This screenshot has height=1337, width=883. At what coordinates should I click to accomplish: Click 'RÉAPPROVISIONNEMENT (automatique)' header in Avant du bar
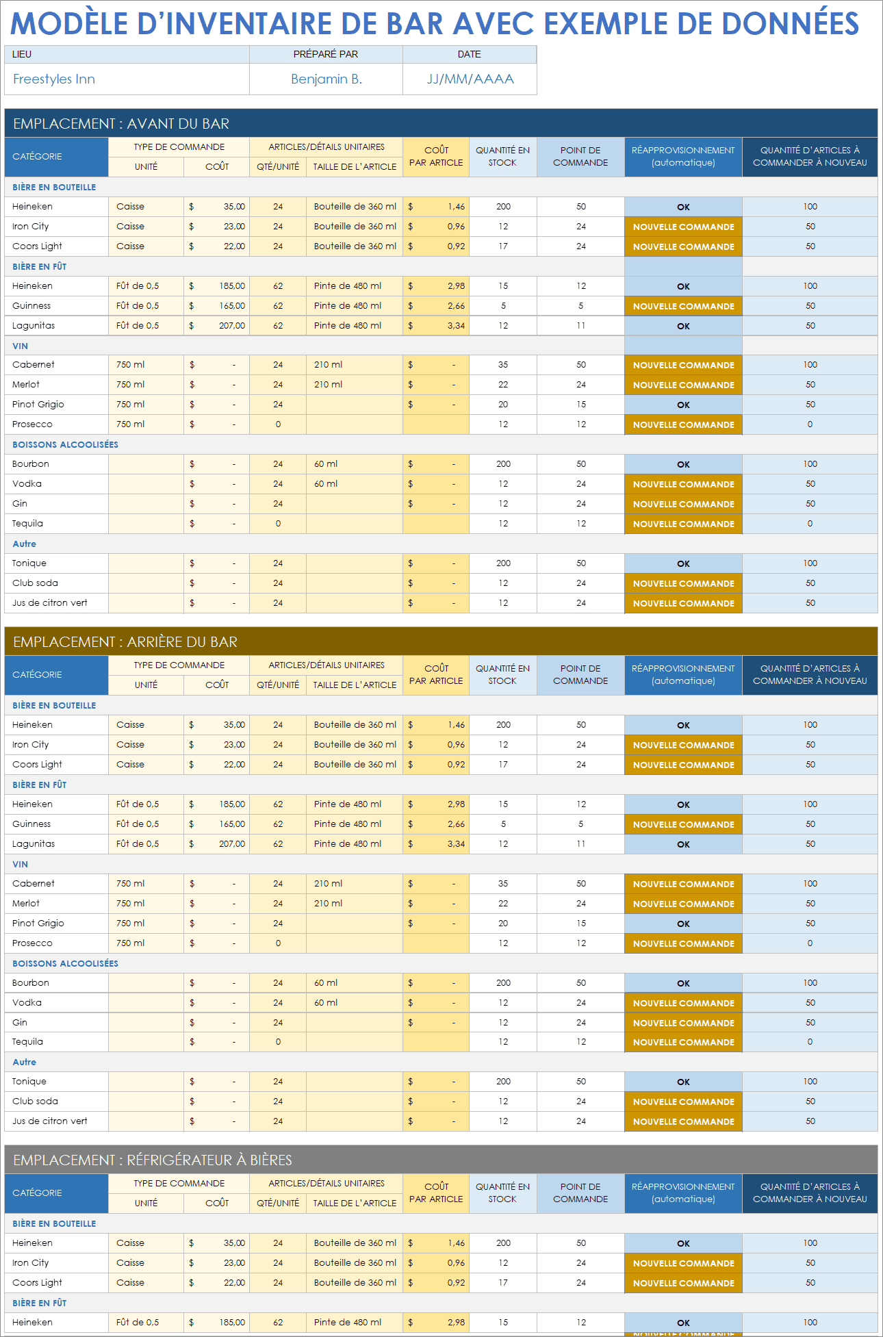coord(683,157)
